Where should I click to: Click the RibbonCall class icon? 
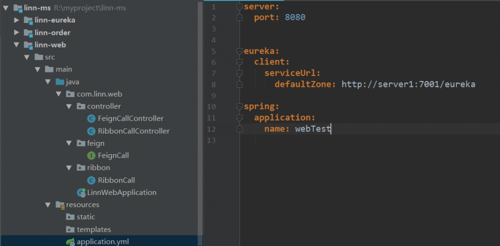click(x=91, y=180)
